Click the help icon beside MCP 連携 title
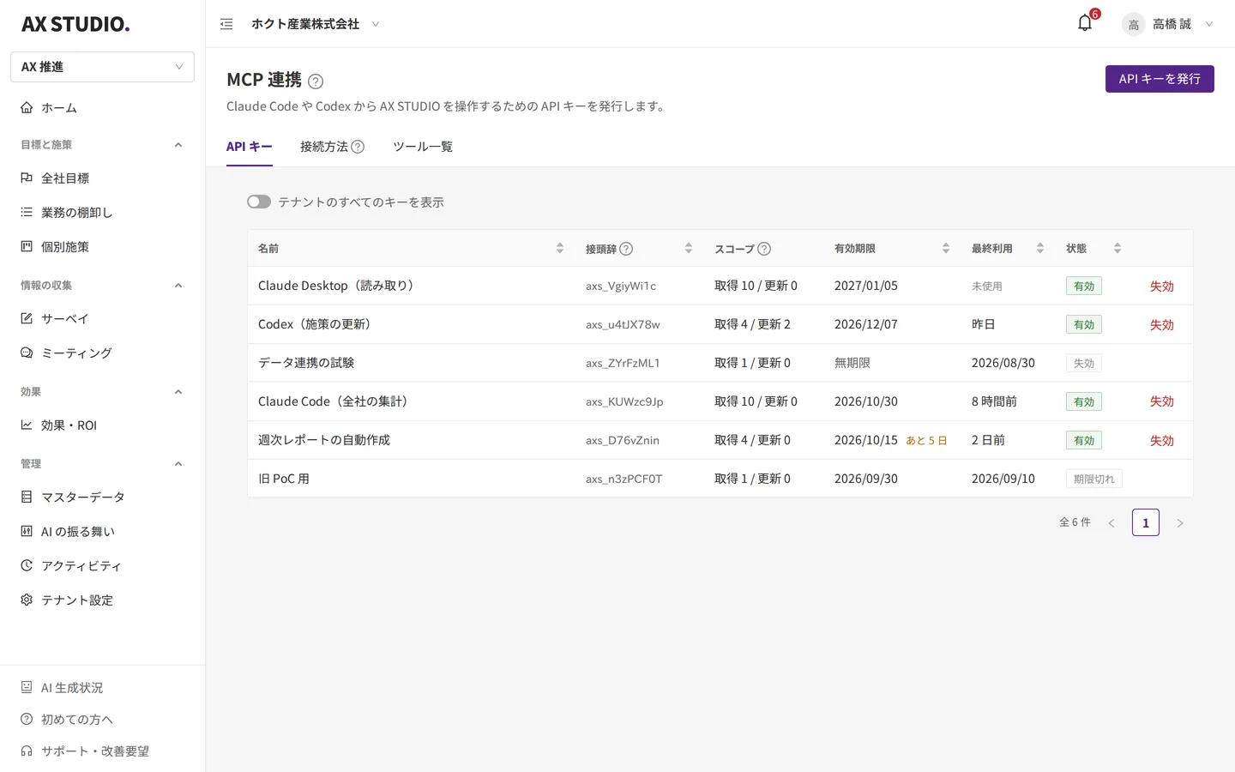 click(x=316, y=81)
